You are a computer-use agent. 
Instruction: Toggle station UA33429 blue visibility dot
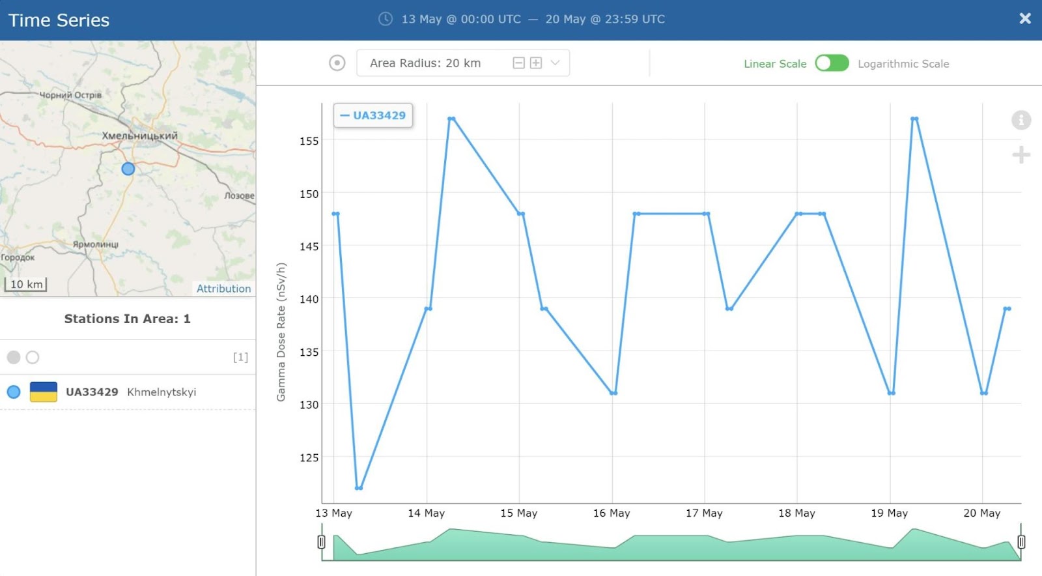coord(14,392)
